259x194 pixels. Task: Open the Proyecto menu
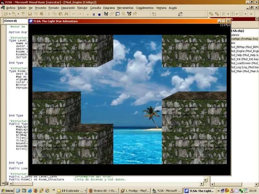(41, 8)
